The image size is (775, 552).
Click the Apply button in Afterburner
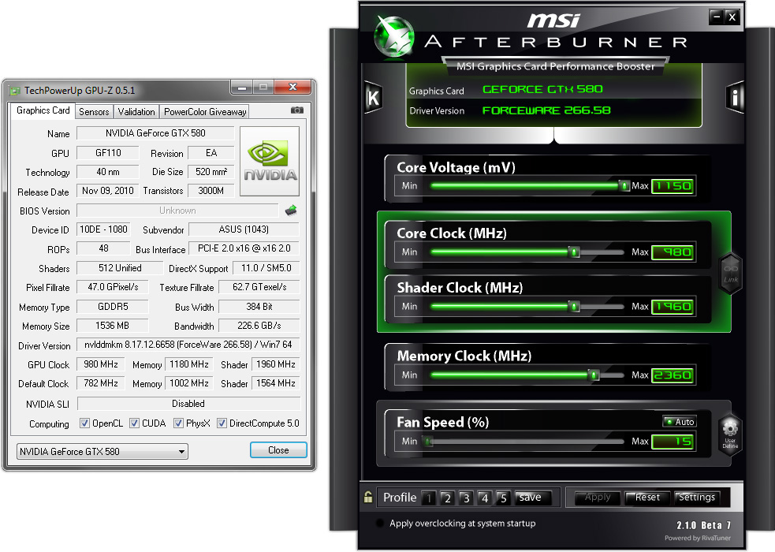(x=597, y=497)
